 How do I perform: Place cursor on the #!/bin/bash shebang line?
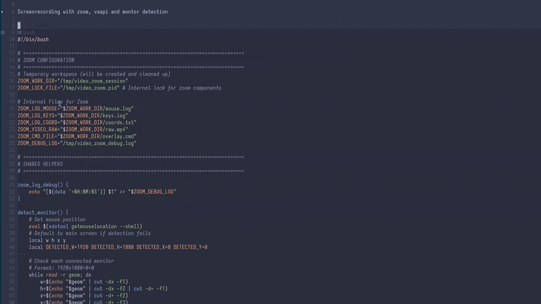point(33,40)
